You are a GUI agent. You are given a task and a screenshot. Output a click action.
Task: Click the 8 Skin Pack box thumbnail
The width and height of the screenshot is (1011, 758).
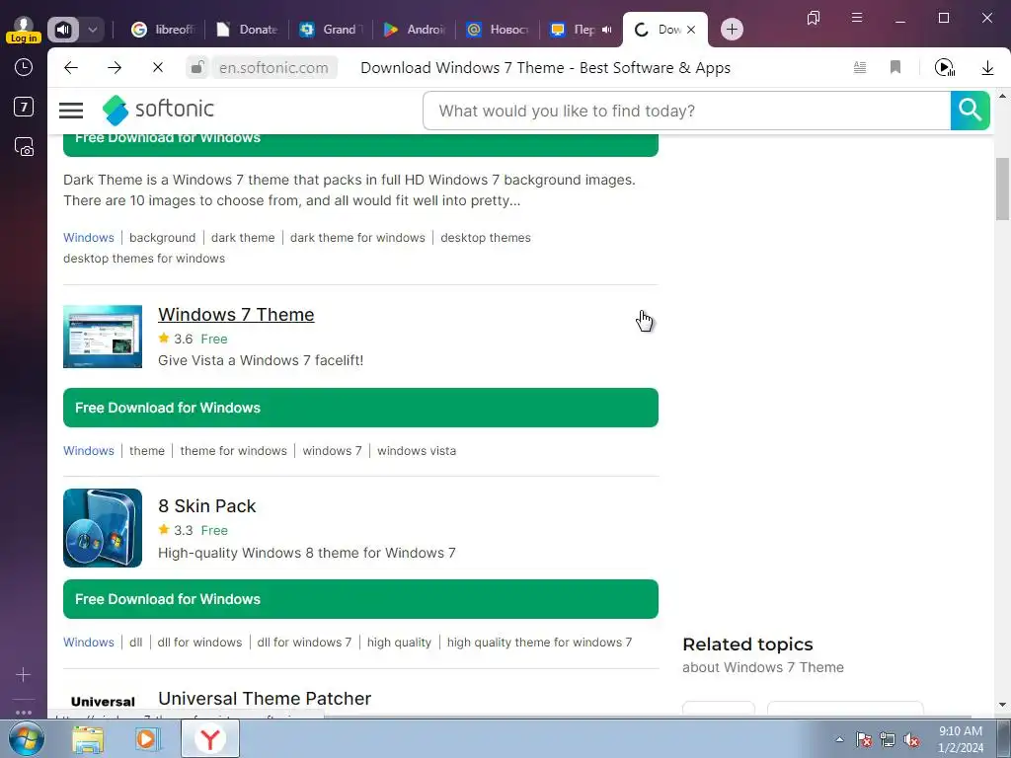point(103,528)
